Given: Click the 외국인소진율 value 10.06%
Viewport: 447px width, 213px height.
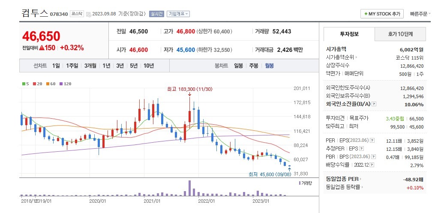Looking at the screenshot, I should tap(414, 105).
